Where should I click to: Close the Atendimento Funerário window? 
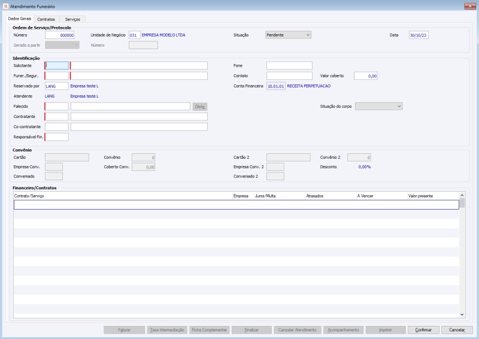(470, 6)
